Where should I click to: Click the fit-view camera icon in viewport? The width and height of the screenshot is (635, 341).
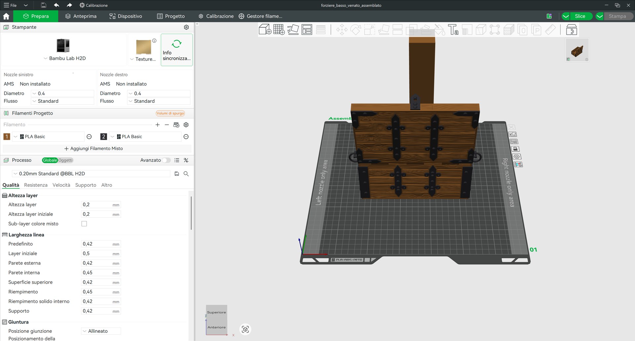(x=245, y=329)
